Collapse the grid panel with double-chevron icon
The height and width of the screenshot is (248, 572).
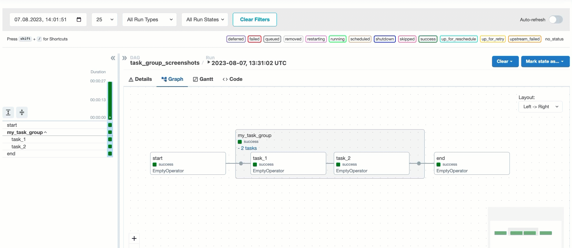(x=113, y=58)
